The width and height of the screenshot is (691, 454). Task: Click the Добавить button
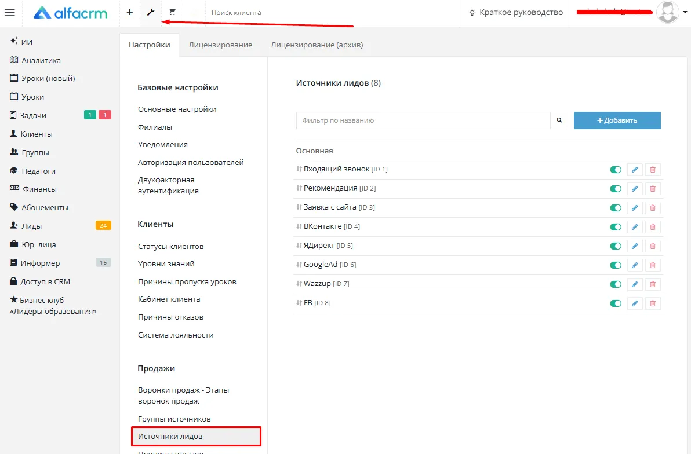[617, 120]
